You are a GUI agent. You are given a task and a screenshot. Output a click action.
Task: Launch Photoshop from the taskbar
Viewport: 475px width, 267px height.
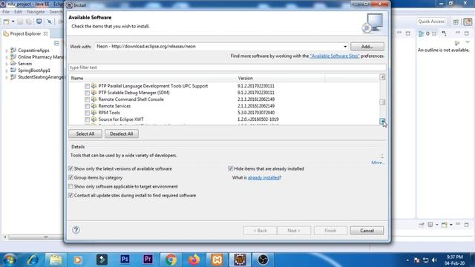[125, 260]
